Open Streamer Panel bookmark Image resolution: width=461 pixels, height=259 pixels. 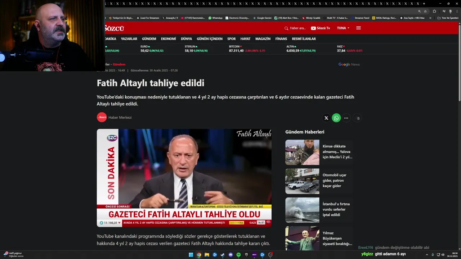[360, 18]
